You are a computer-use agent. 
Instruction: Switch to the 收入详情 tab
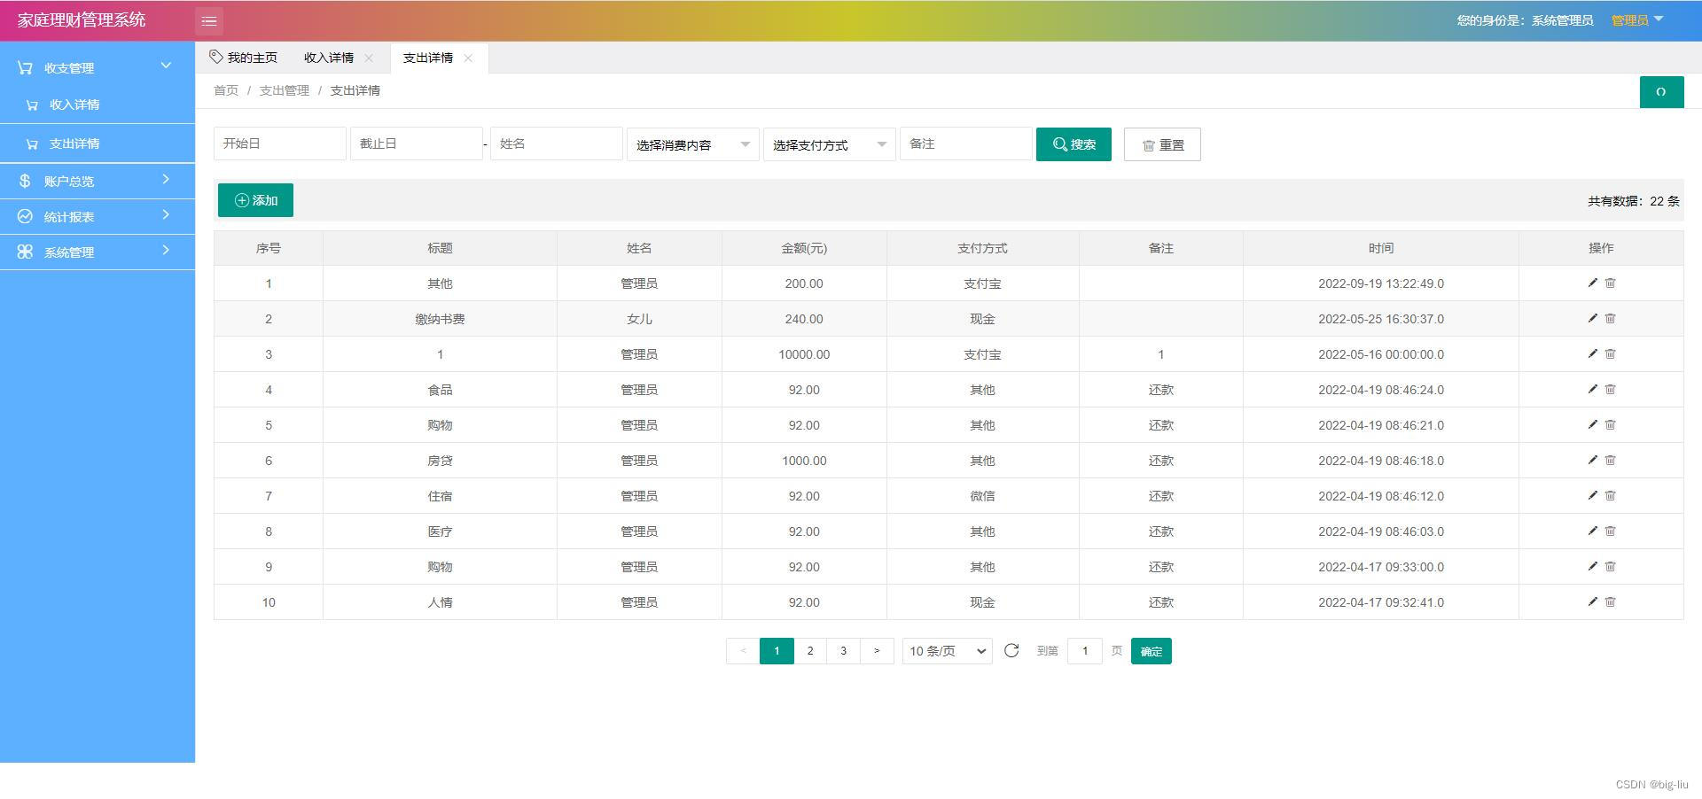point(329,58)
